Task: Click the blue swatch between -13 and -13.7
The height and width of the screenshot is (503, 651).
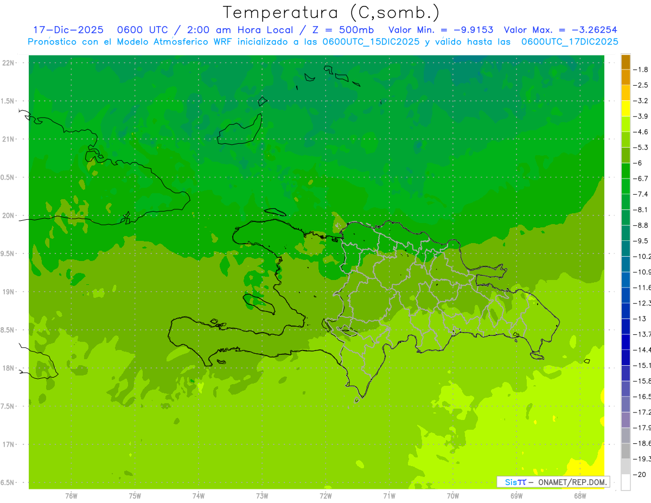Action: tap(626, 327)
